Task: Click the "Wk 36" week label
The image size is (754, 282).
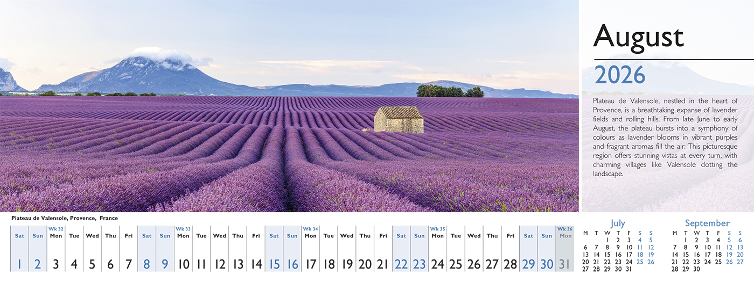Action: 565,229
